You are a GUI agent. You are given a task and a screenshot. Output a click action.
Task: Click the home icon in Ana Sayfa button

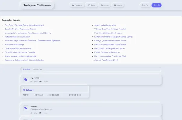[73, 5]
